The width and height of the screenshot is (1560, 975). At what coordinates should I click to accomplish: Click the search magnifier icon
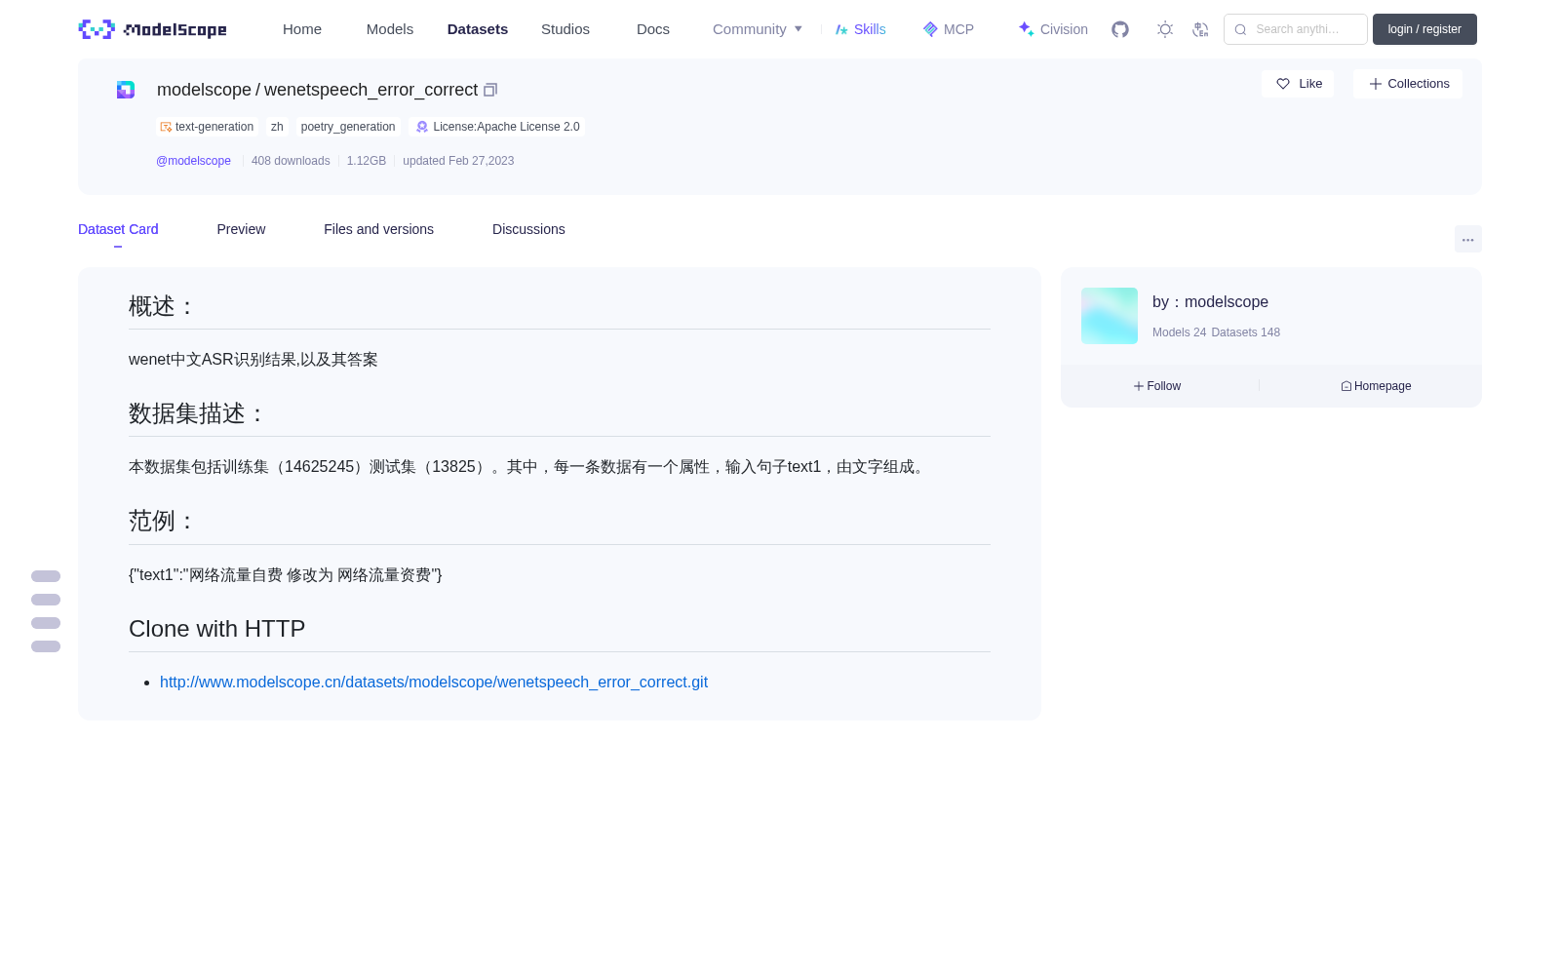pos(1240,29)
